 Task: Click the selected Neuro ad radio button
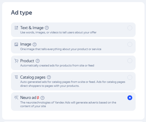coord(130,98)
